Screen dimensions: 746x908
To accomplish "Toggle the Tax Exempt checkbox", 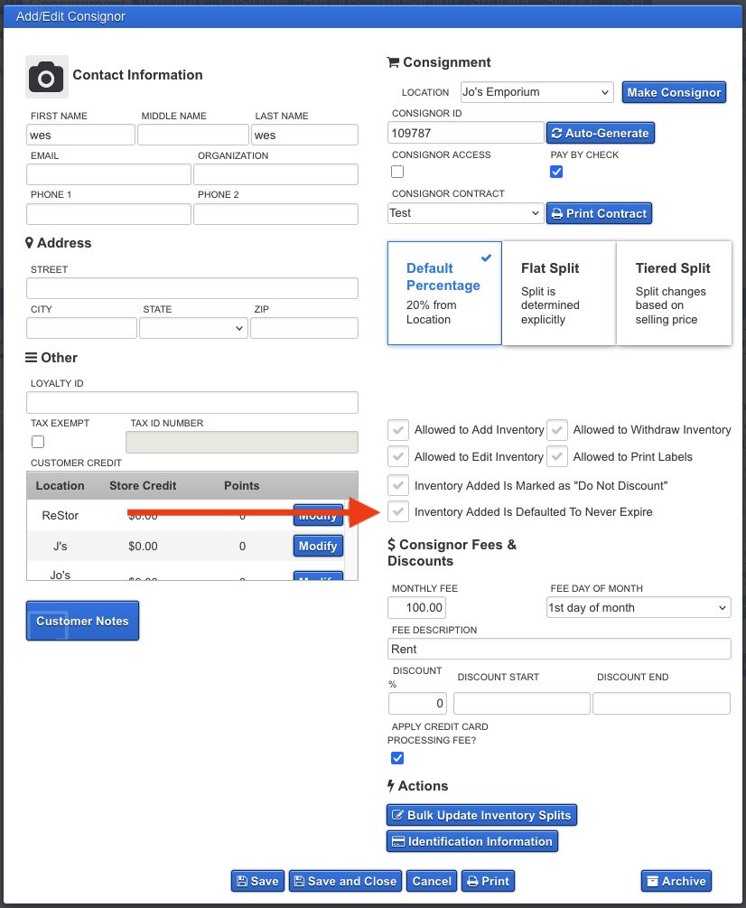I will click(x=38, y=442).
